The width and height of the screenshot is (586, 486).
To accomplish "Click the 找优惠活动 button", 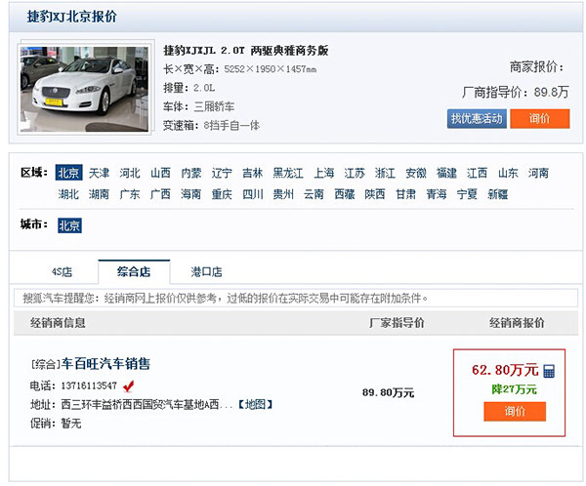I will pyautogui.click(x=477, y=119).
